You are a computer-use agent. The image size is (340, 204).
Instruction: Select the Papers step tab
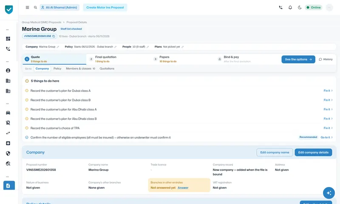tap(183, 59)
